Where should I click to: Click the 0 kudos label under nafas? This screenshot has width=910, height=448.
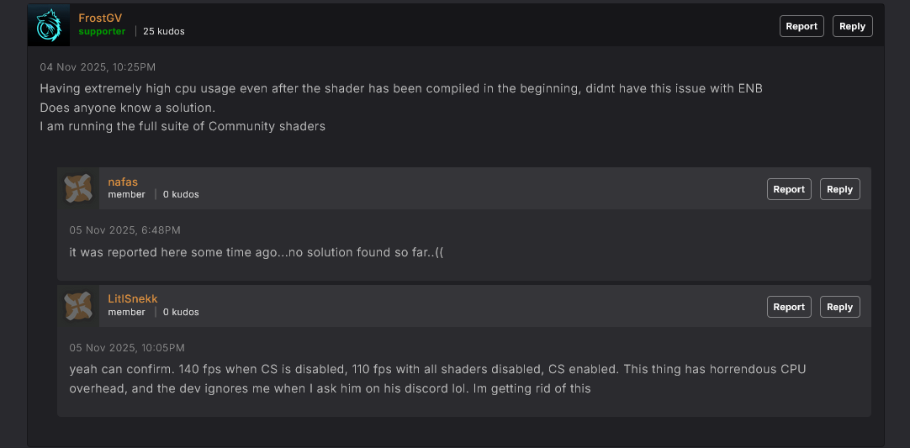coord(181,195)
